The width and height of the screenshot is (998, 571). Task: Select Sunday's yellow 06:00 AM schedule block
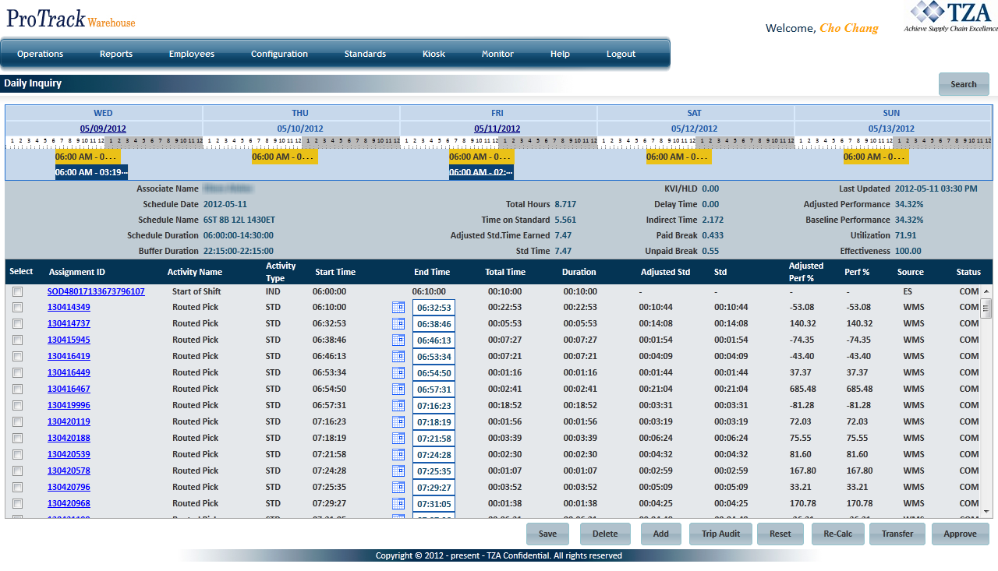876,157
